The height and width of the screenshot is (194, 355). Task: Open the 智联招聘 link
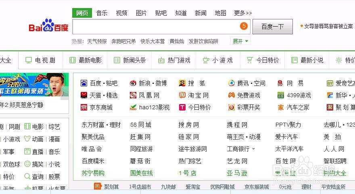[335, 161]
